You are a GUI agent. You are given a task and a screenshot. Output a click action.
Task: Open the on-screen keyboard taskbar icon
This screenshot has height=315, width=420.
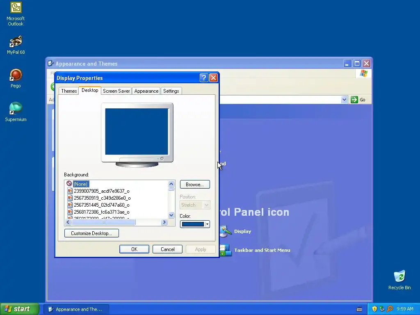(x=359, y=309)
